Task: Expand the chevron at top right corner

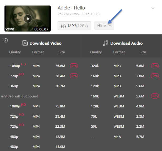Action: point(153,8)
